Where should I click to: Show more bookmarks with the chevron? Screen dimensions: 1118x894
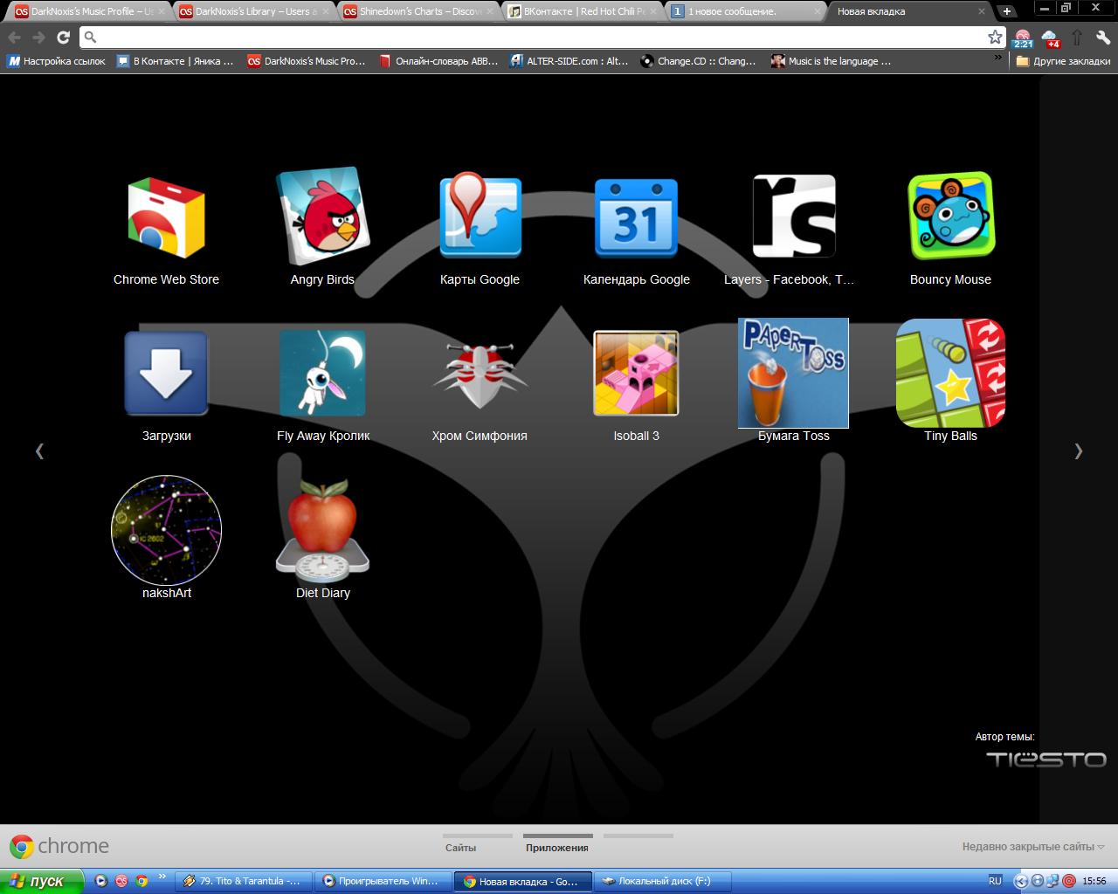coord(998,59)
